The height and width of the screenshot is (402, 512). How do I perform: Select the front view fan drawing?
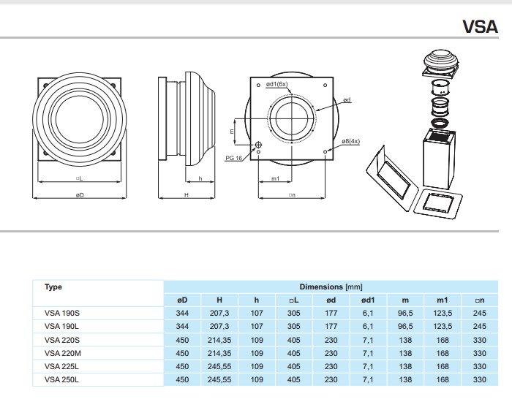coord(79,119)
